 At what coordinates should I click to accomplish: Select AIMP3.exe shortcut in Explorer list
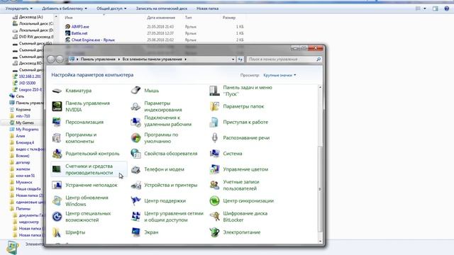click(80, 27)
